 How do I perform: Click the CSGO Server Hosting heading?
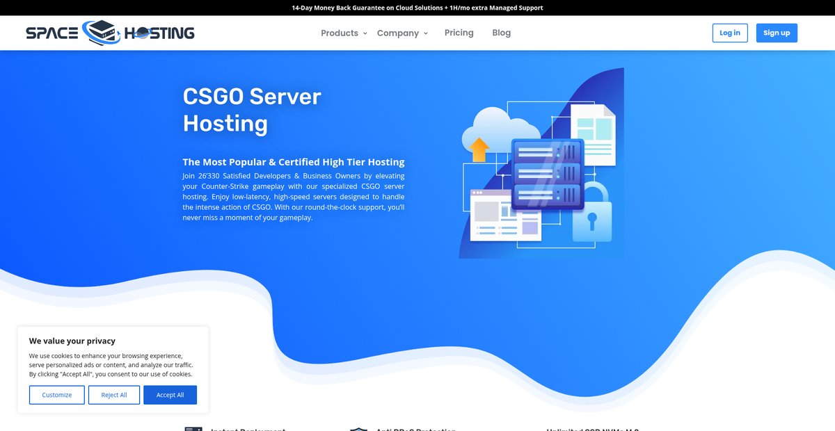pos(252,110)
